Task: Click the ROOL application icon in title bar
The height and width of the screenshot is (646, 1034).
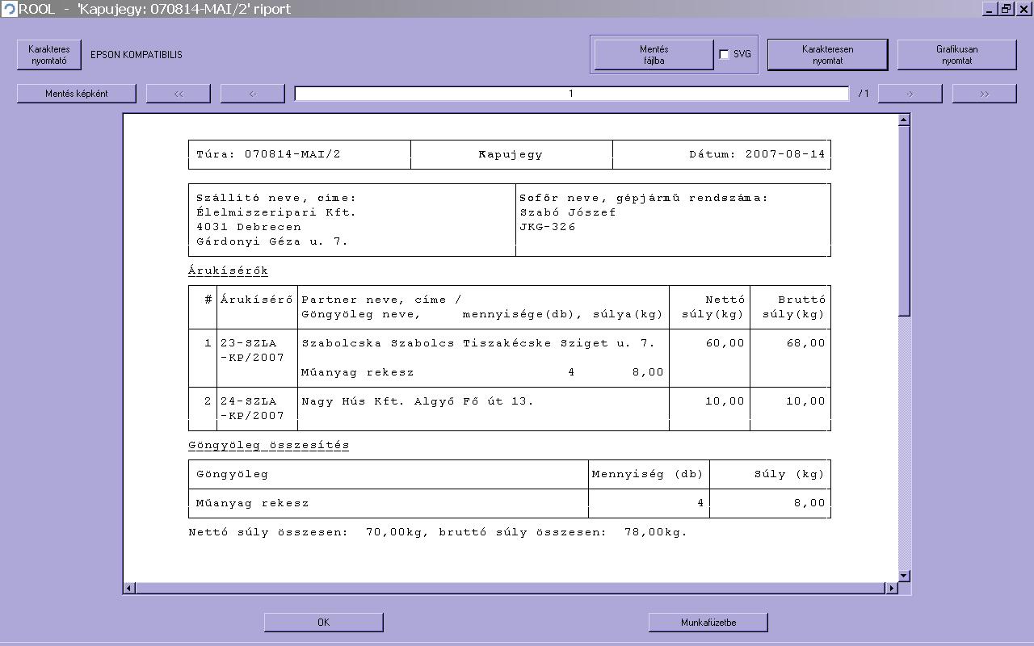Action: tap(9, 9)
